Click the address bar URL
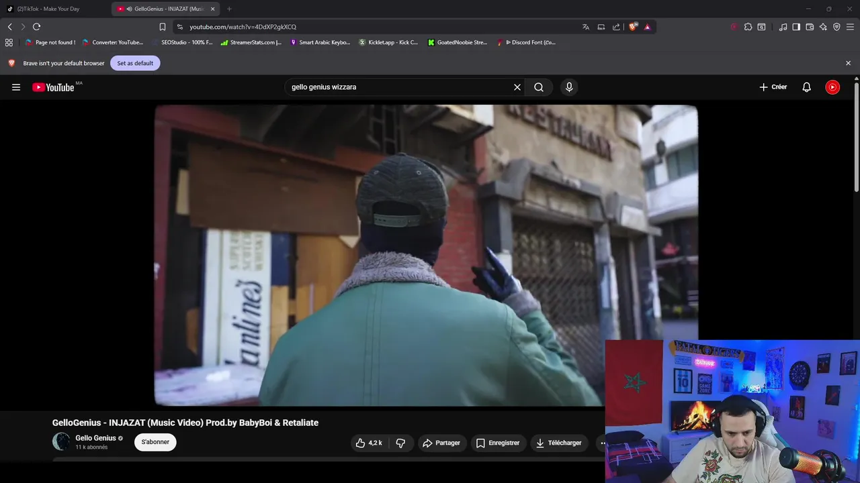The height and width of the screenshot is (483, 860). (x=243, y=27)
